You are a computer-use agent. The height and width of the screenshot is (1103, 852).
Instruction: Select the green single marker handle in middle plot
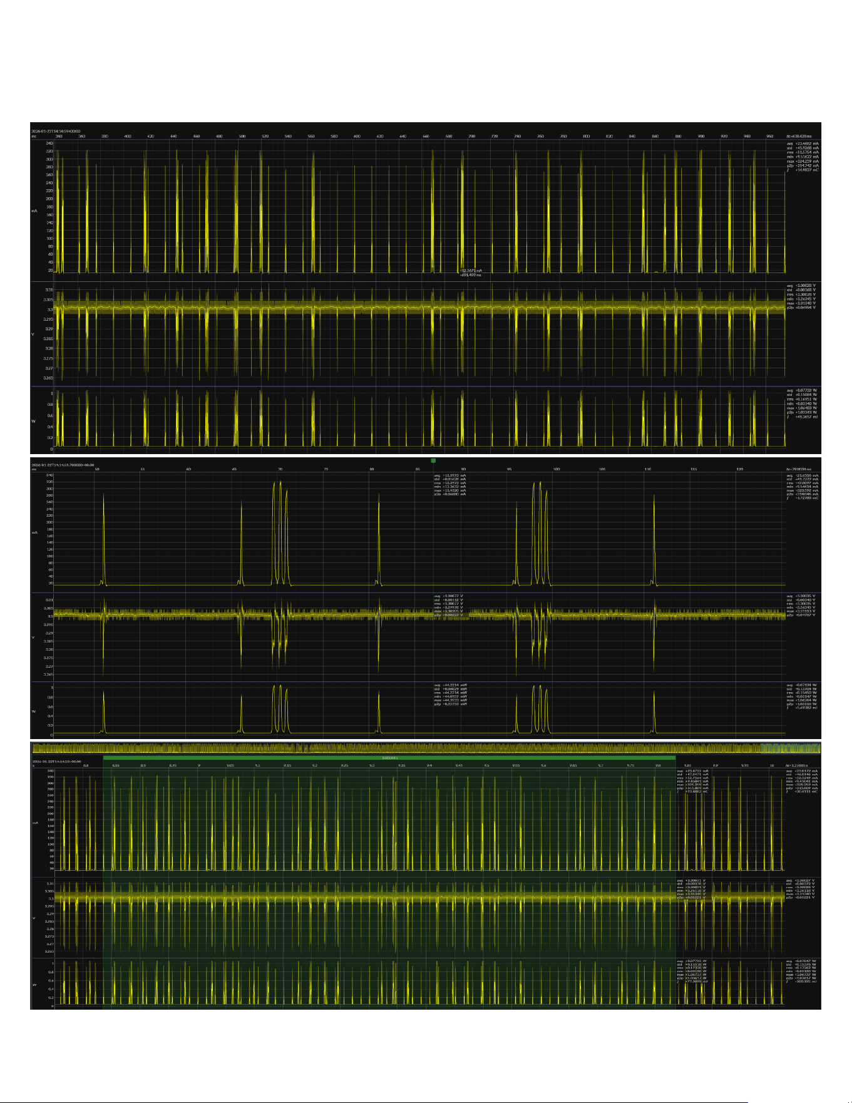click(x=433, y=460)
